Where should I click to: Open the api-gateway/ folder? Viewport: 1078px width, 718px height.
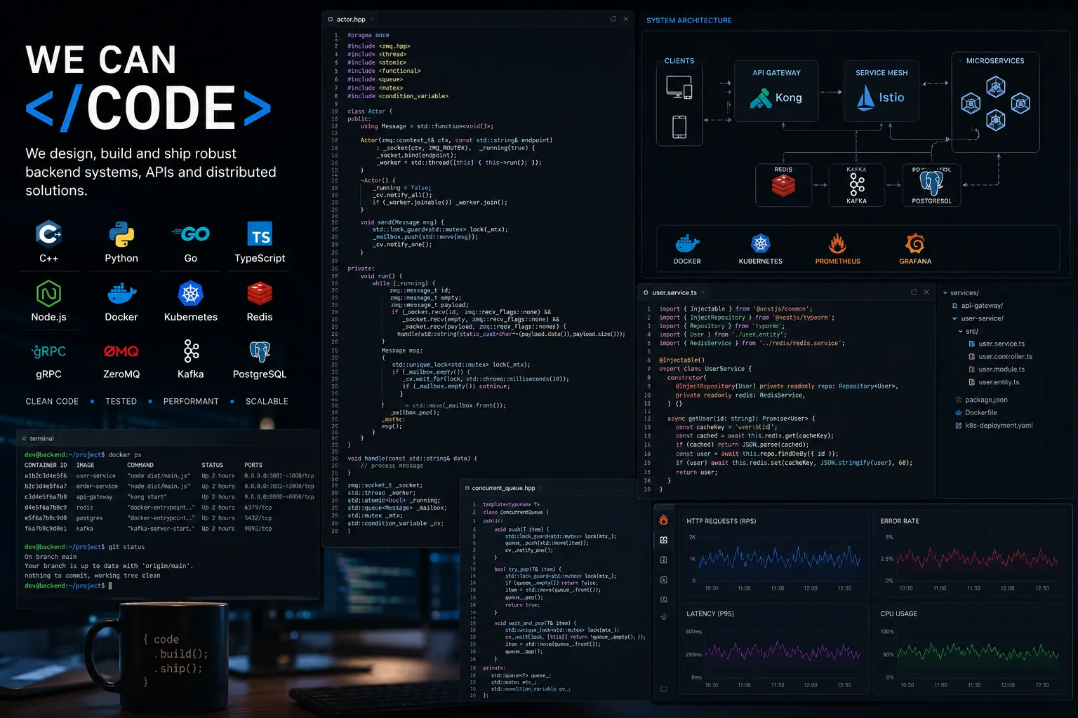point(978,306)
